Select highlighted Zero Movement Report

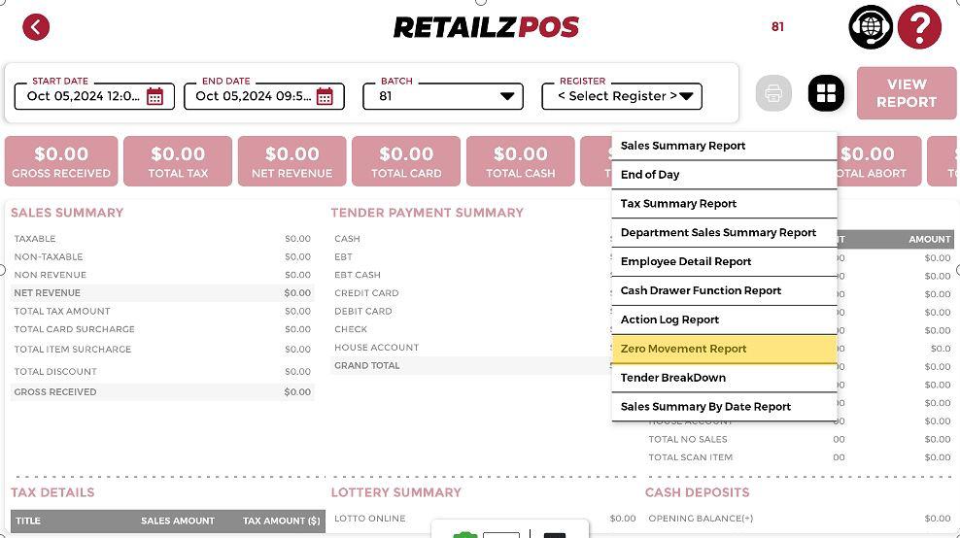tap(724, 349)
